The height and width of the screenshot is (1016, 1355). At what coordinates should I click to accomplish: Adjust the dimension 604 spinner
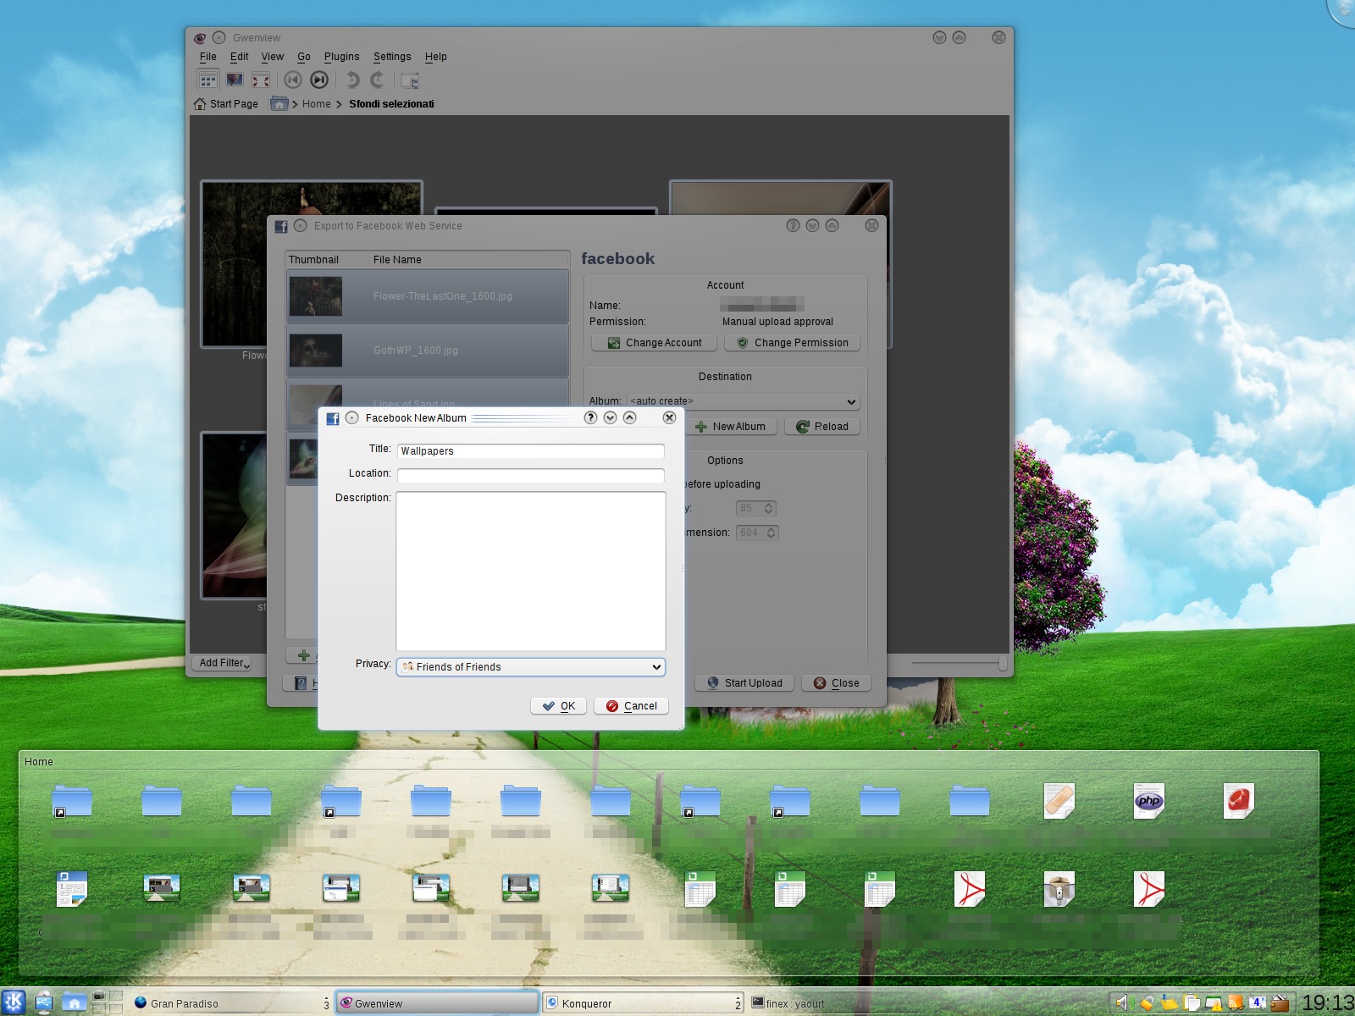pos(757,533)
